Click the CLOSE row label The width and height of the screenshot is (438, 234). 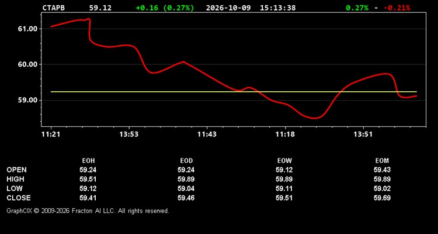pyautogui.click(x=19, y=198)
